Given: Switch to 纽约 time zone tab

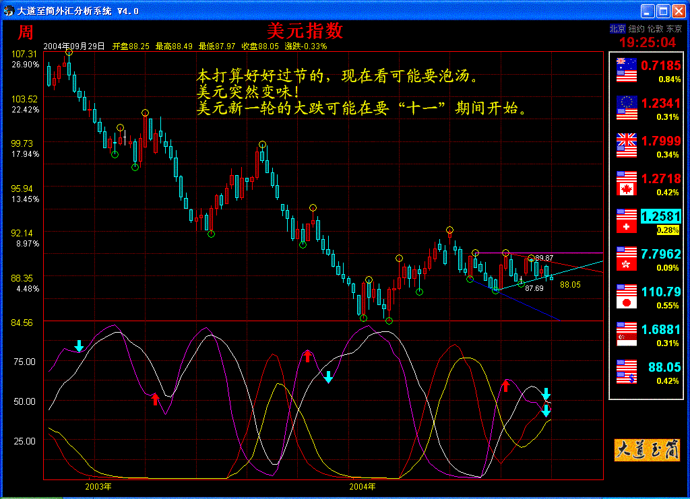Looking at the screenshot, I should tap(636, 28).
